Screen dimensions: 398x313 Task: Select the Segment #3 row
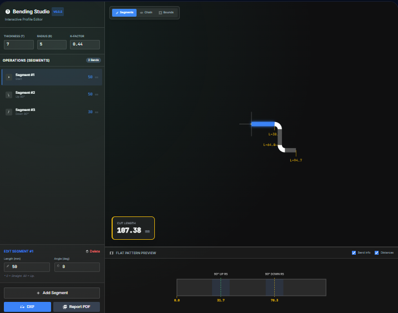pyautogui.click(x=52, y=112)
